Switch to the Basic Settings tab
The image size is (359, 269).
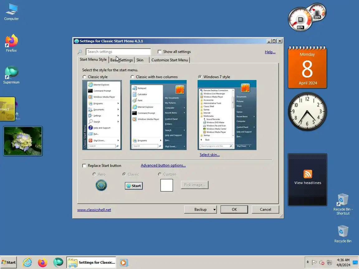point(121,60)
